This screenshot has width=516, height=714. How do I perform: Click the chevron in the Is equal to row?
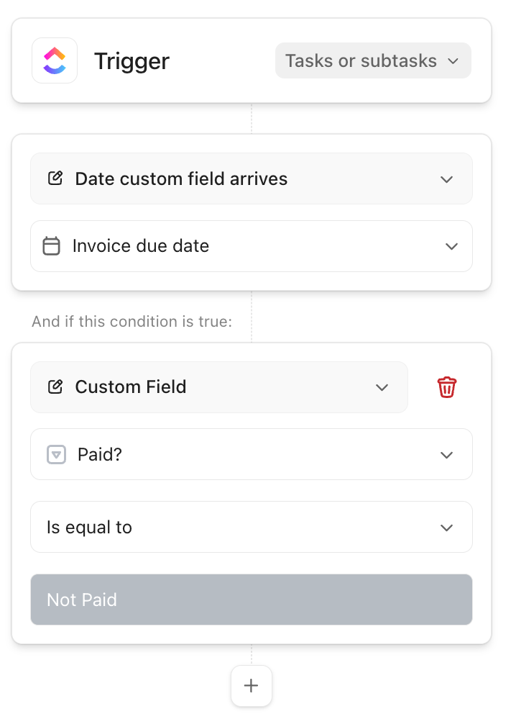(x=447, y=528)
